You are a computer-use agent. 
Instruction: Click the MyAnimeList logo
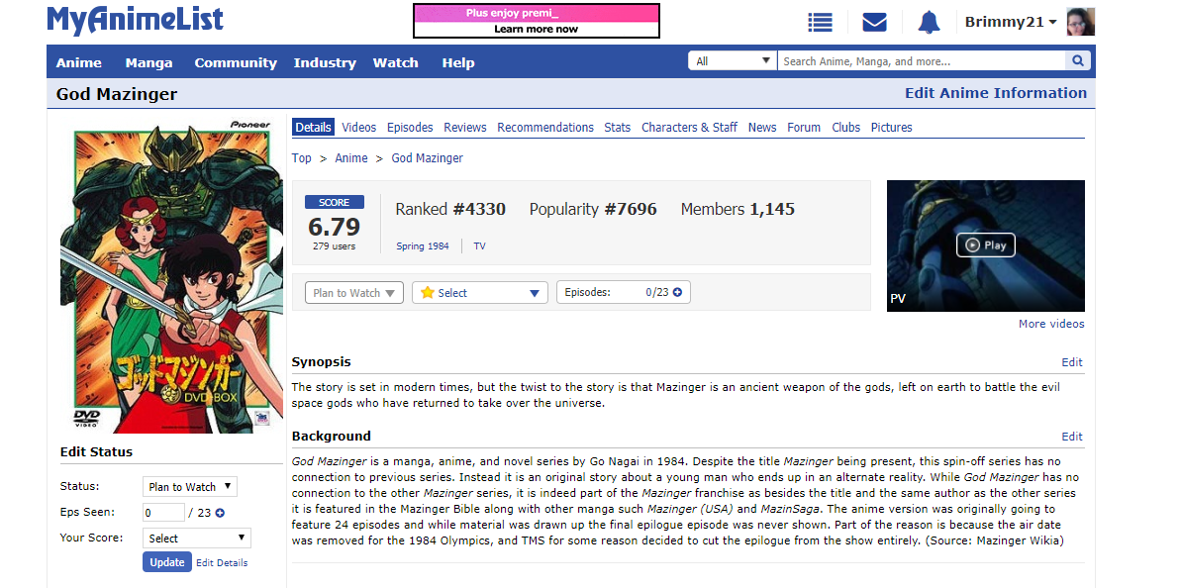pyautogui.click(x=135, y=21)
